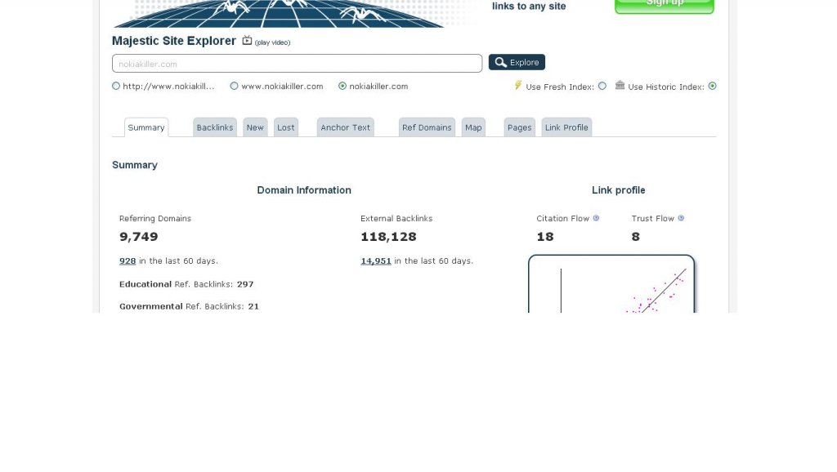Click the Majestic Site Explorer heading

174,41
